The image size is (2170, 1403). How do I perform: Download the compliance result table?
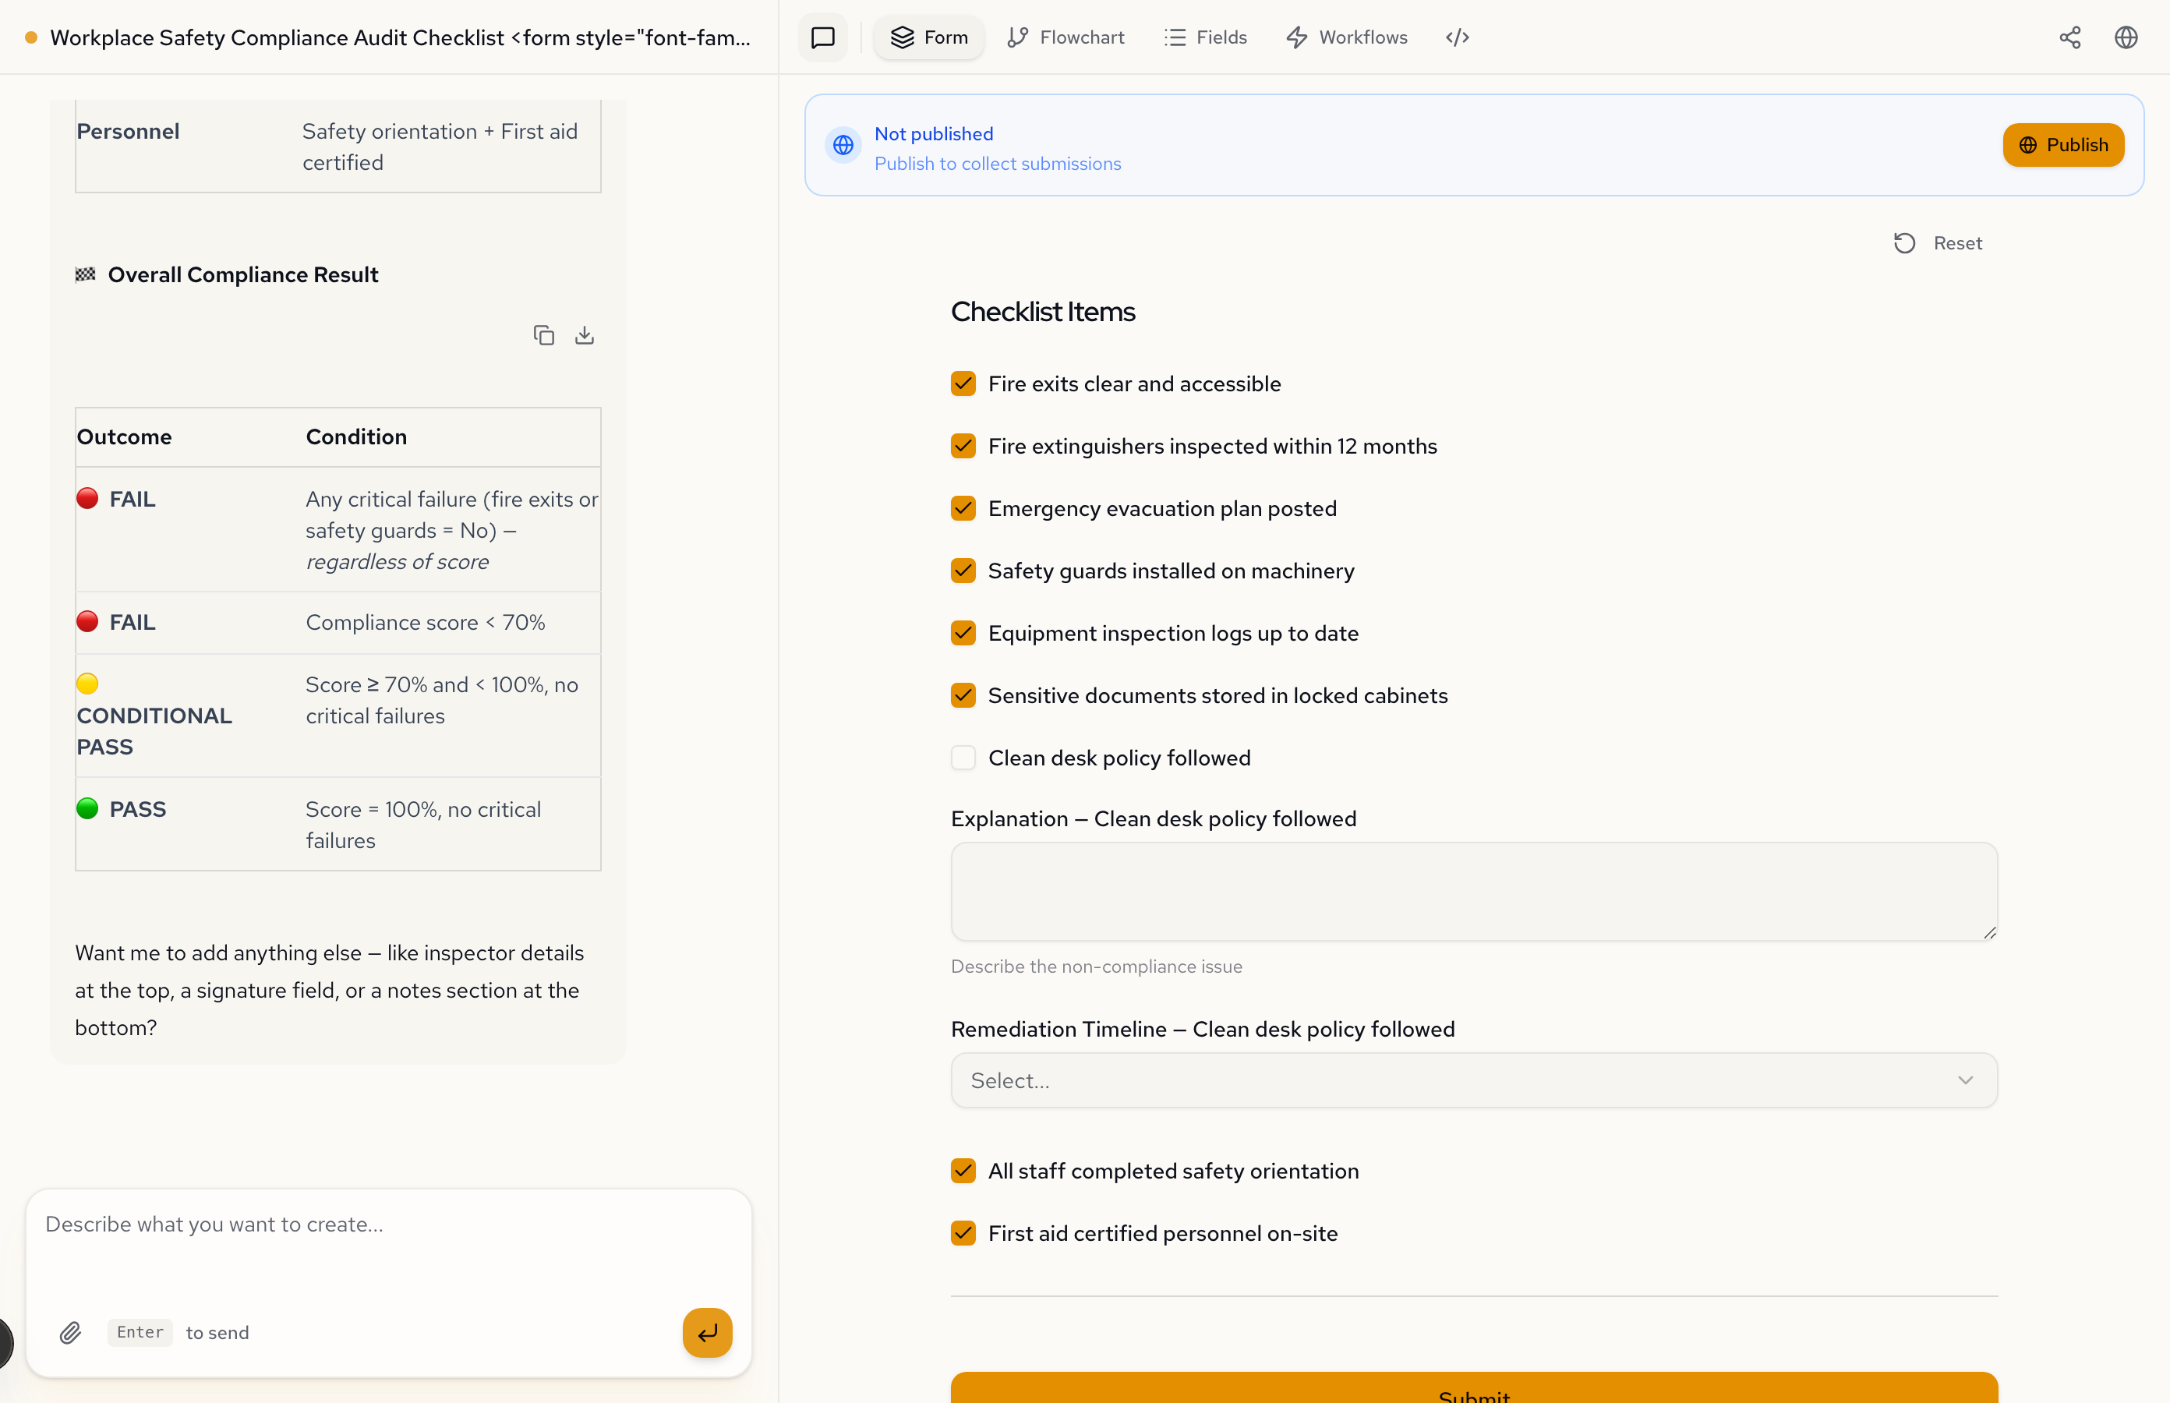click(584, 335)
